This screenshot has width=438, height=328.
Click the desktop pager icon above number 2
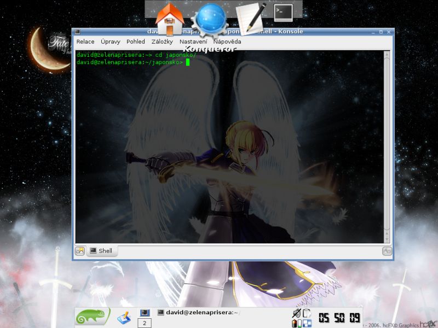[145, 313]
